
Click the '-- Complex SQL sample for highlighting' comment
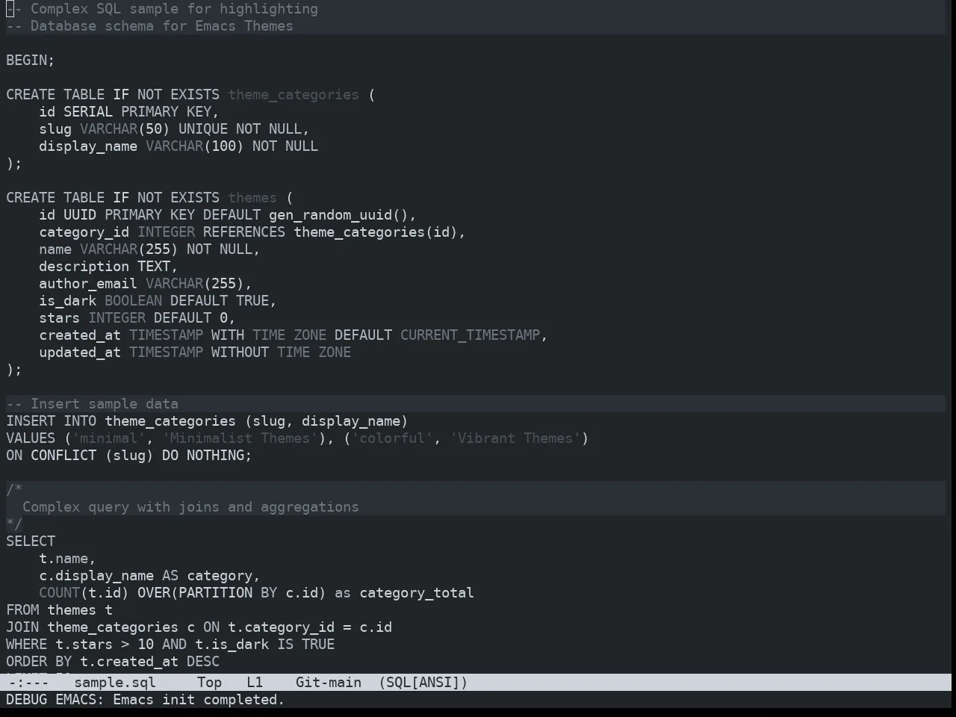[162, 9]
